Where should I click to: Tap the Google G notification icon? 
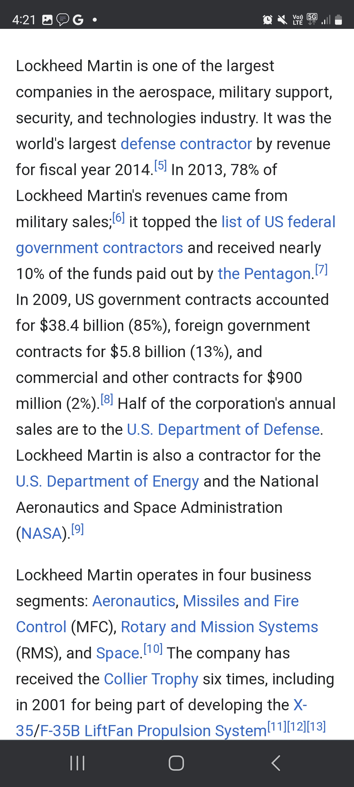pos(78,20)
